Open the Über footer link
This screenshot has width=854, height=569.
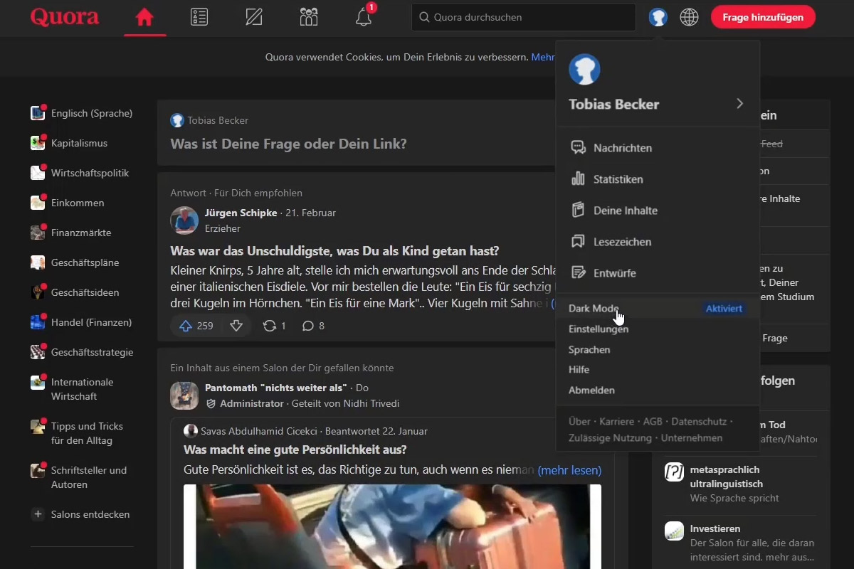pyautogui.click(x=579, y=422)
